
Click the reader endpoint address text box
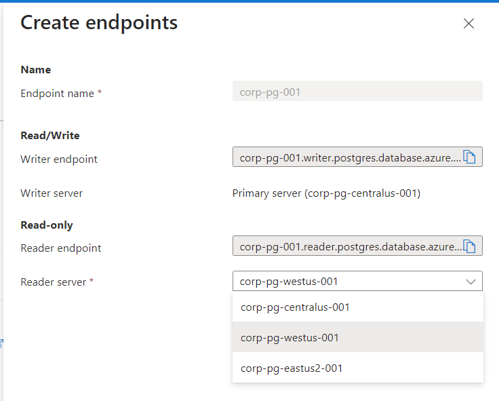[348, 246]
